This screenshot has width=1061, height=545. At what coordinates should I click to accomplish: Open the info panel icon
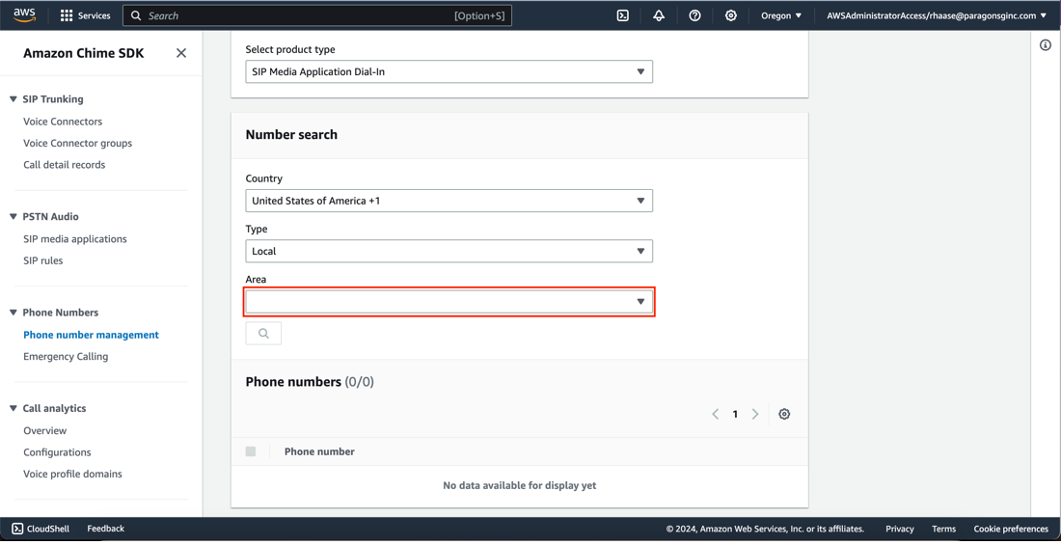click(x=1045, y=45)
